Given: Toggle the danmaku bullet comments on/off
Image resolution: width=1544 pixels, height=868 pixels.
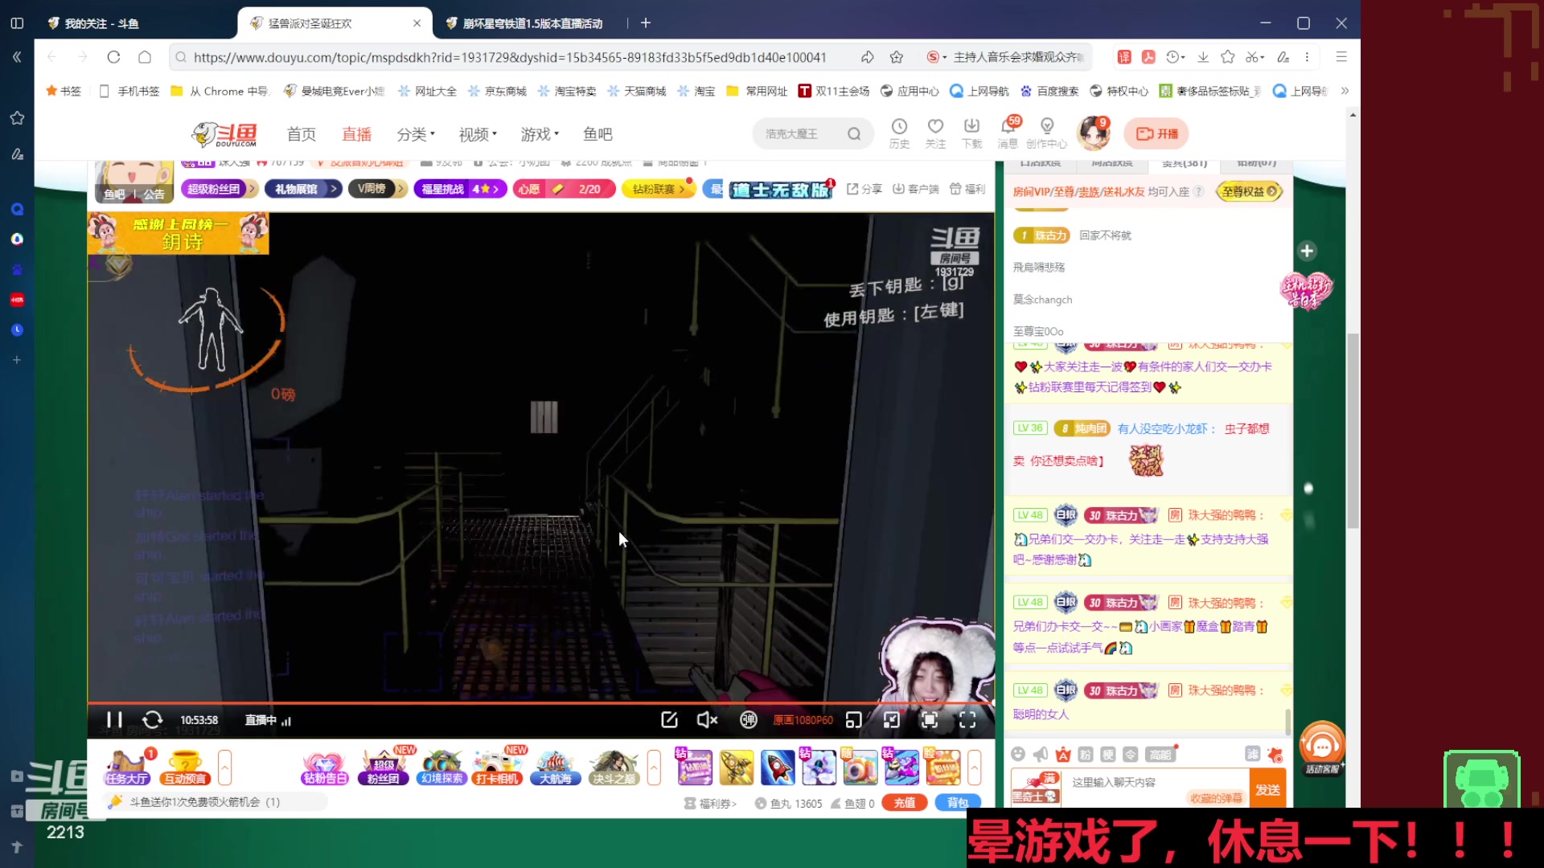Looking at the screenshot, I should pyautogui.click(x=748, y=720).
